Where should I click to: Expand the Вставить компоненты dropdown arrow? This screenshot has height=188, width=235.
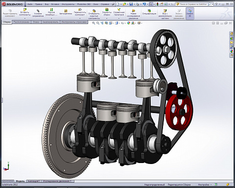25,18
